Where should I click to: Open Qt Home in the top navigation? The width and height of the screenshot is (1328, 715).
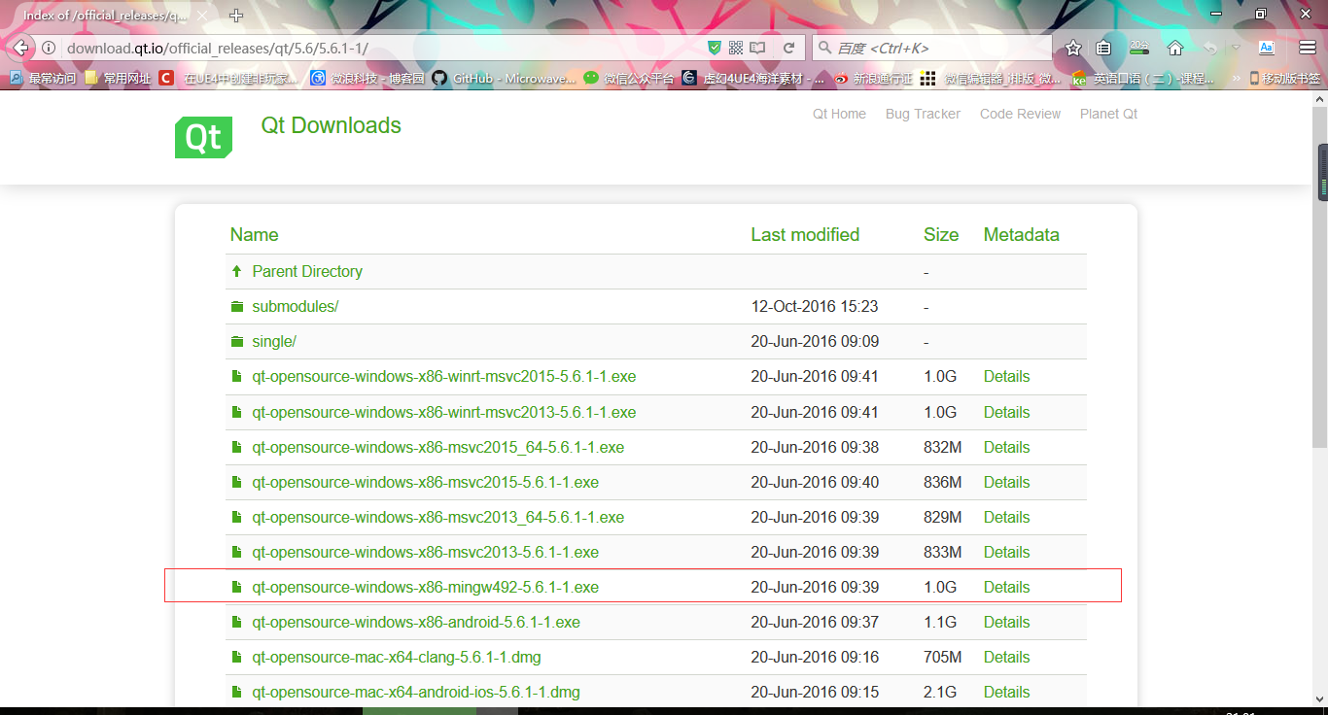click(839, 114)
